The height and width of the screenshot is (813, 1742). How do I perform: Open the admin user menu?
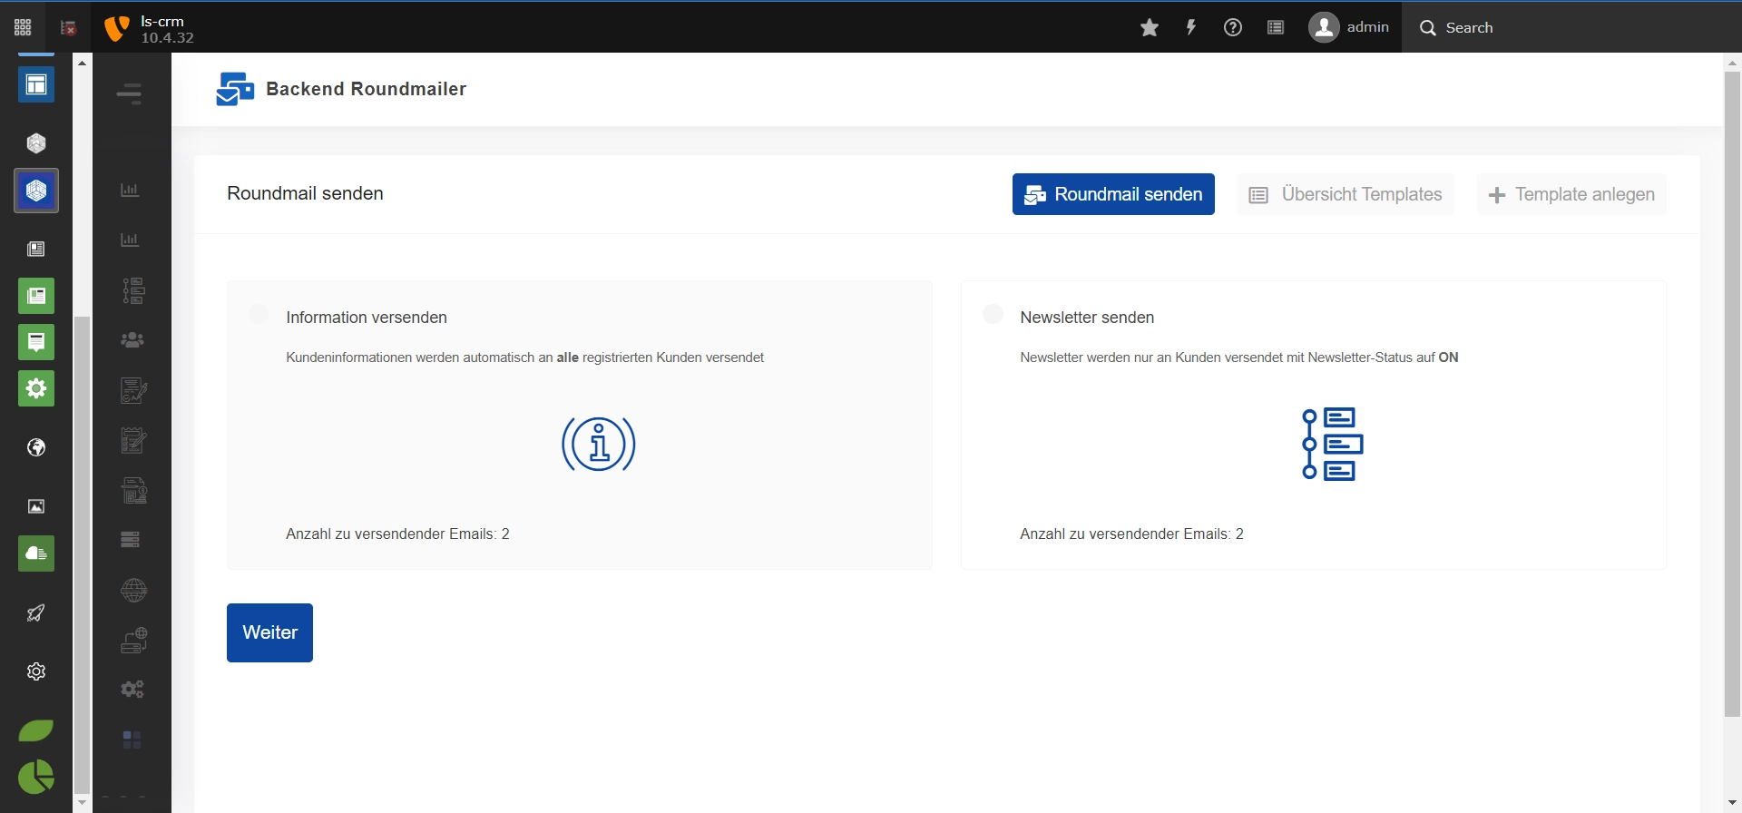point(1348,27)
